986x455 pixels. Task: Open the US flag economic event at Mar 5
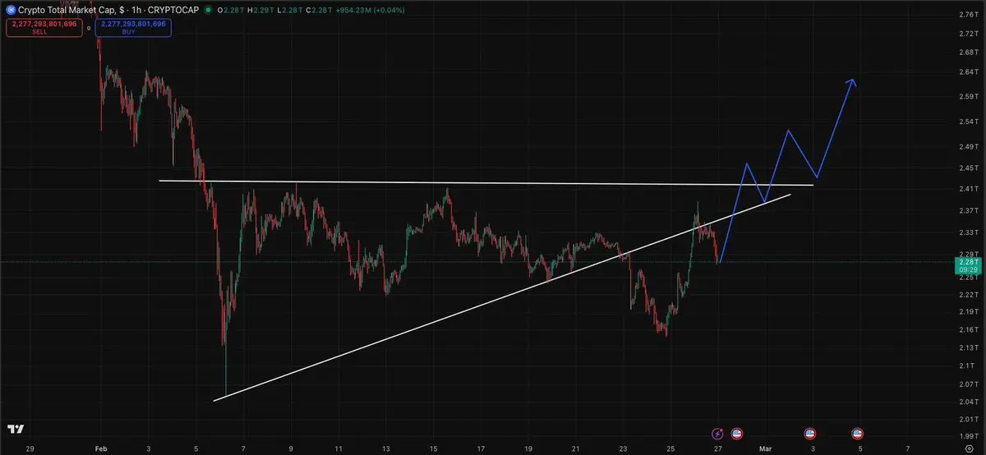(858, 433)
